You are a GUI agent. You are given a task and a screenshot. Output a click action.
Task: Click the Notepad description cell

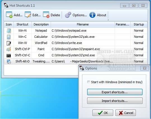pyautogui.click(x=41, y=31)
